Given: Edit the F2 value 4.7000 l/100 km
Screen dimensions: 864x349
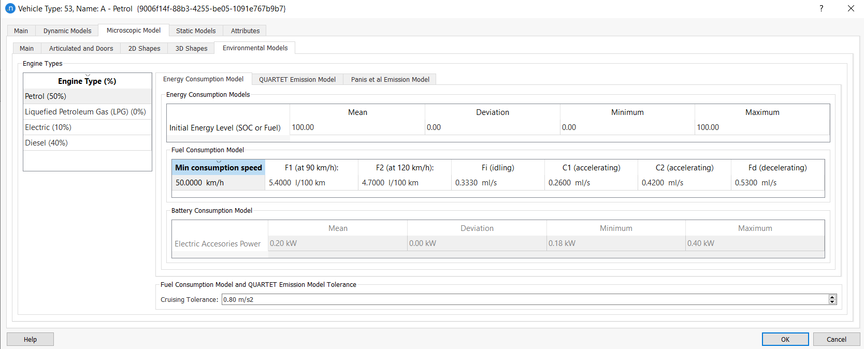Looking at the screenshot, I should coord(405,183).
